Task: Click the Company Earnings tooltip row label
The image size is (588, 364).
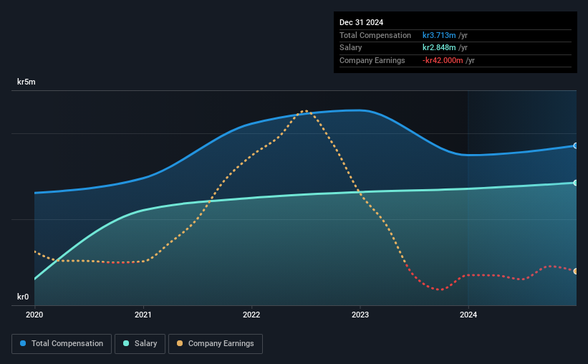Action: click(x=372, y=60)
